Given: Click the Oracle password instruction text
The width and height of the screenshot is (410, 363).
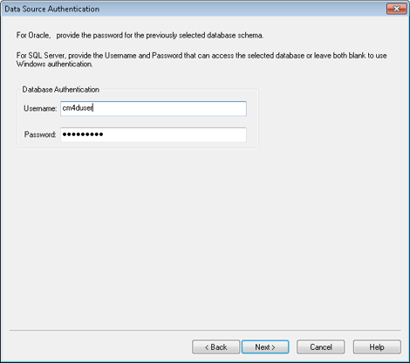Looking at the screenshot, I should (140, 35).
